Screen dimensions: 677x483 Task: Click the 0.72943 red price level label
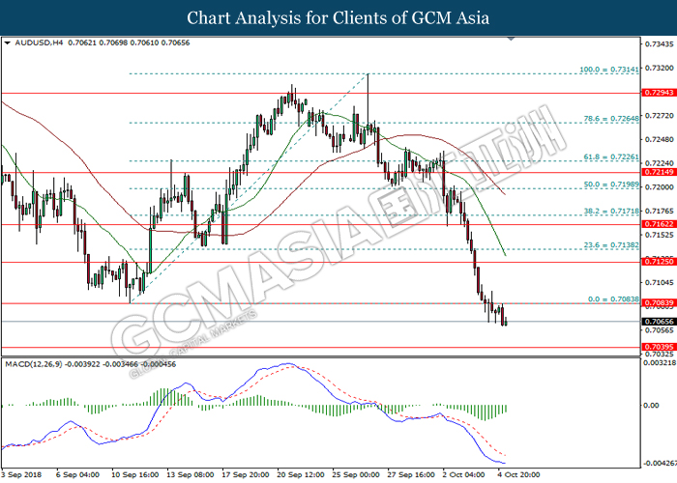coord(658,93)
